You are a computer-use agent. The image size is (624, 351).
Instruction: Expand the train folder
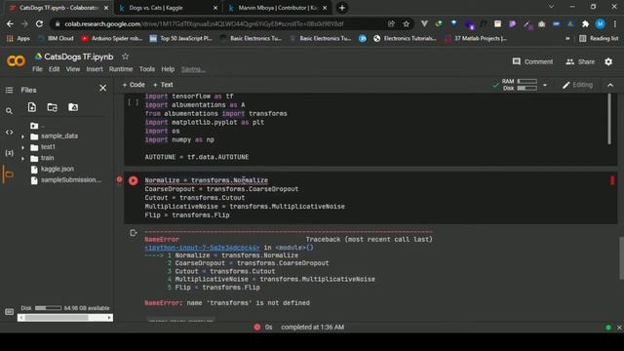[22, 158]
